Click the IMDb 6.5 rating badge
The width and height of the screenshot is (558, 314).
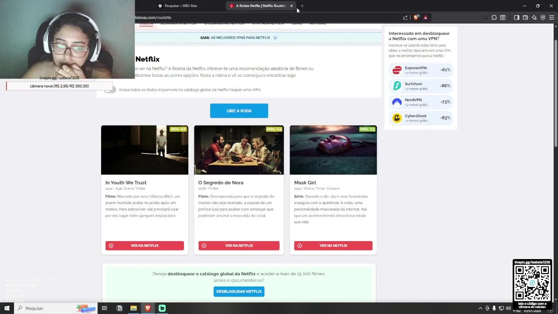pos(274,129)
